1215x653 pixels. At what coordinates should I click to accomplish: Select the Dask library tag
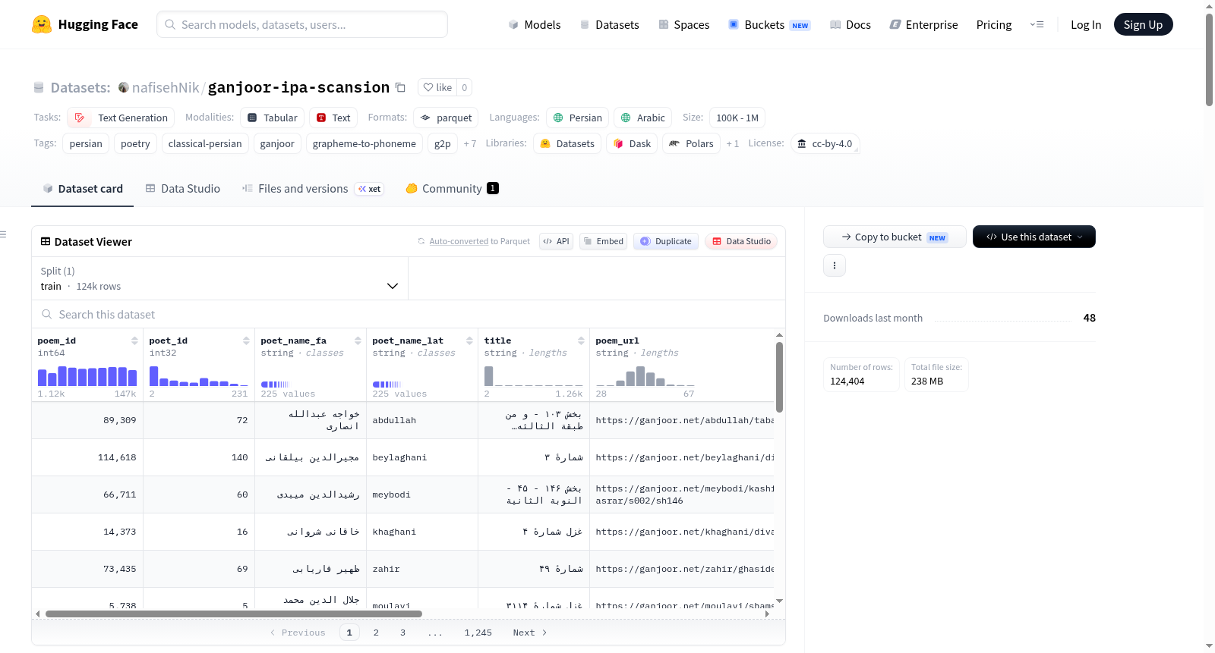pos(632,143)
